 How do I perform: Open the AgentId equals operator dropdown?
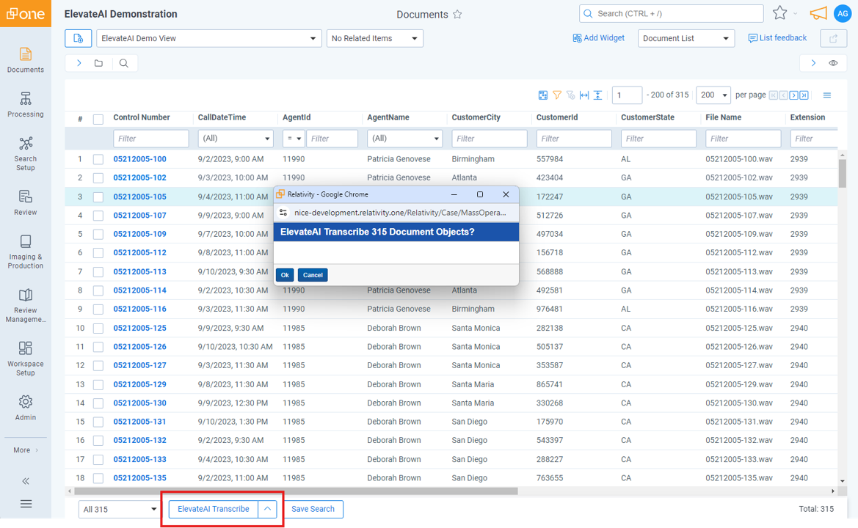pyautogui.click(x=294, y=139)
